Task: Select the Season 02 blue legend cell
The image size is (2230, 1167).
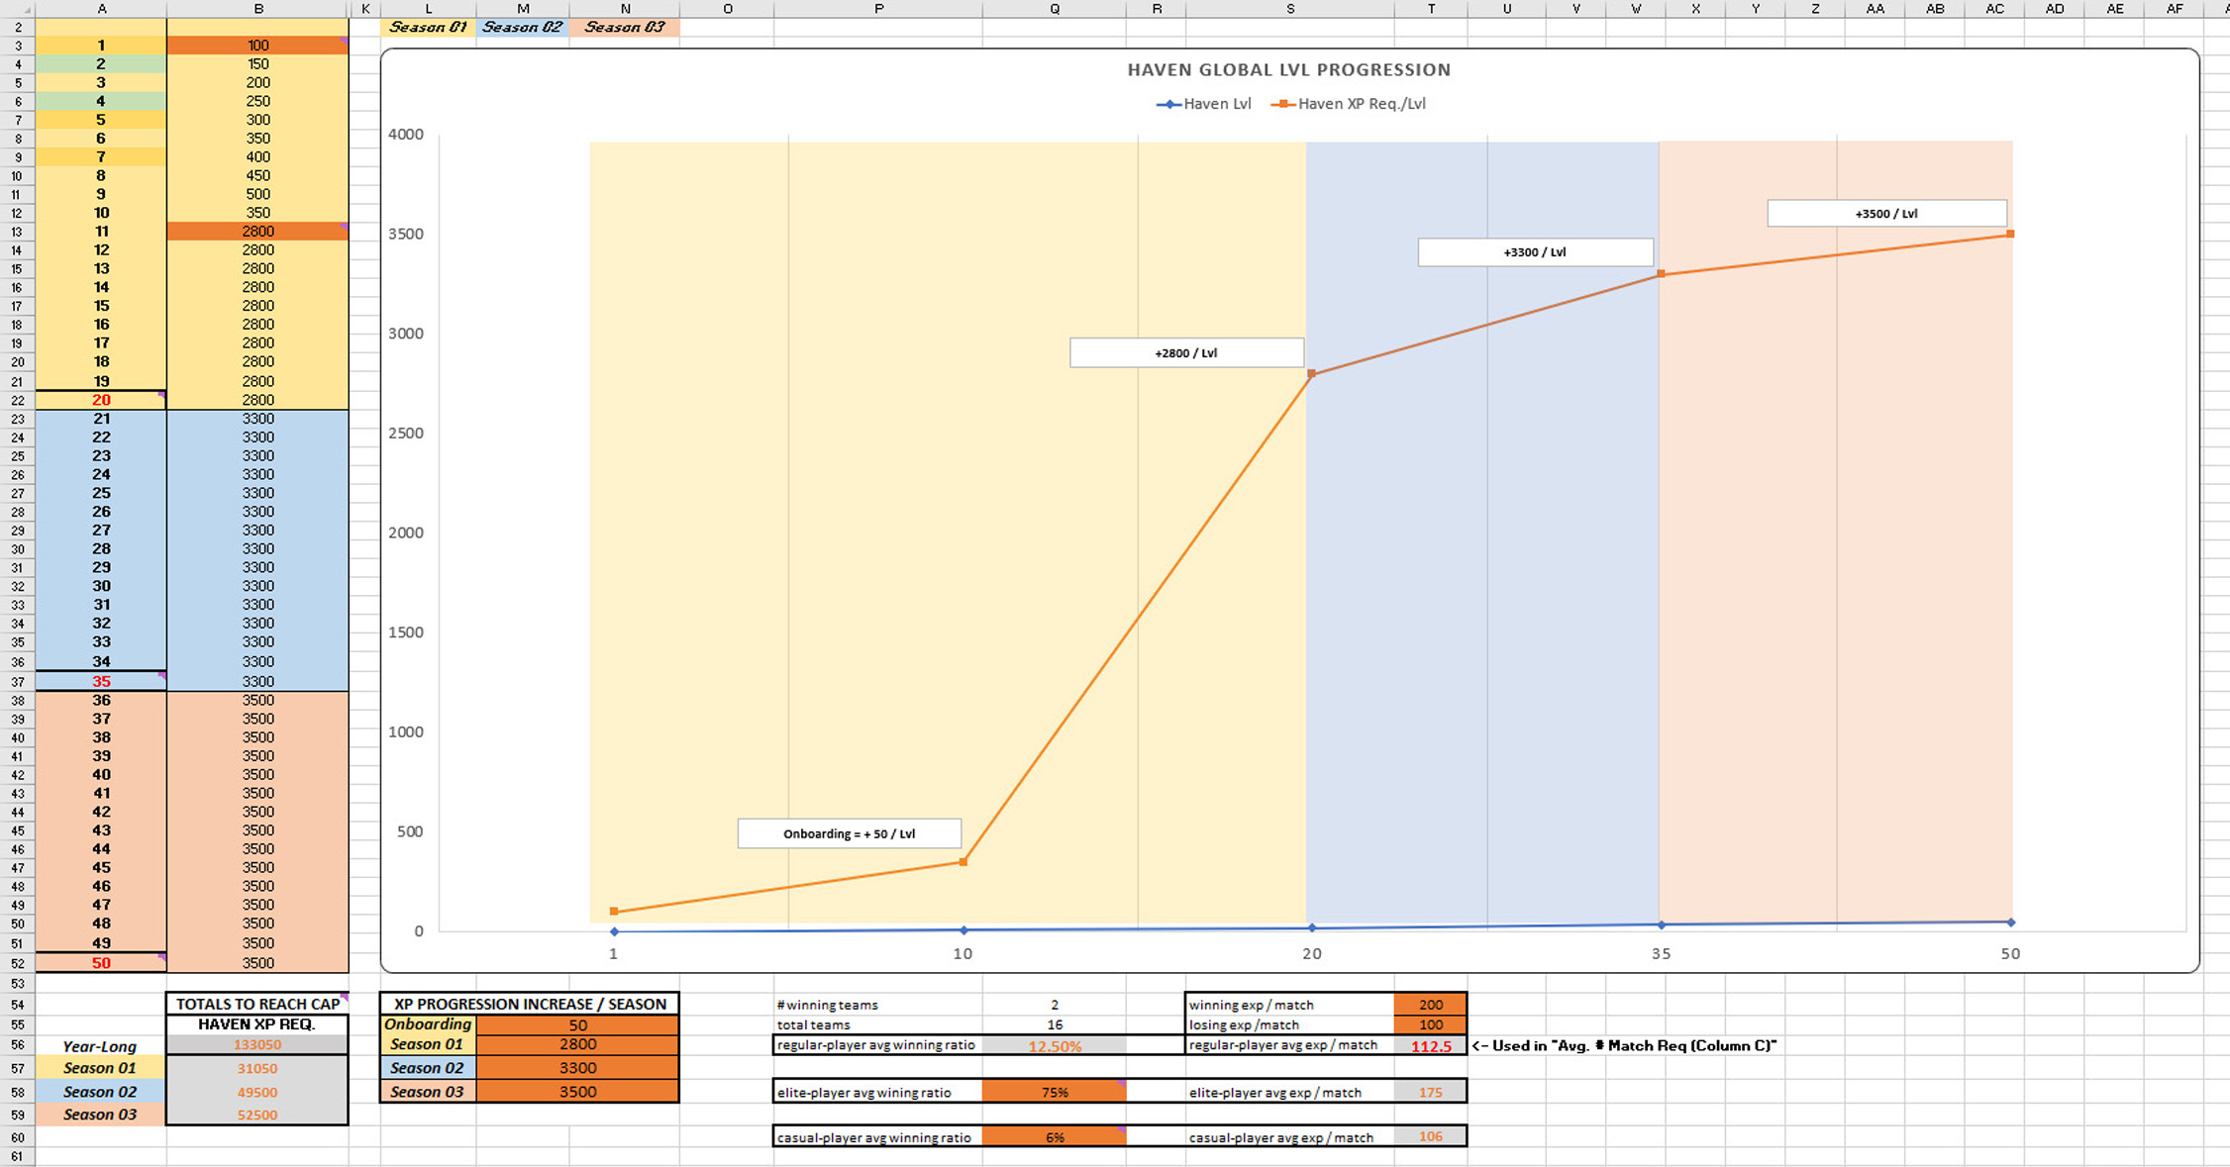Action: click(523, 27)
